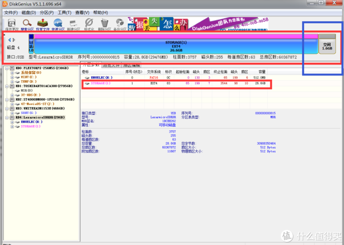Screen dimensions: 344x245
Task: Expand the SONY (G:) partition node
Action: pos(12,113)
